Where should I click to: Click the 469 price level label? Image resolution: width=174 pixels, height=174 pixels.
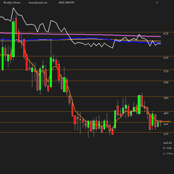tap(166, 113)
